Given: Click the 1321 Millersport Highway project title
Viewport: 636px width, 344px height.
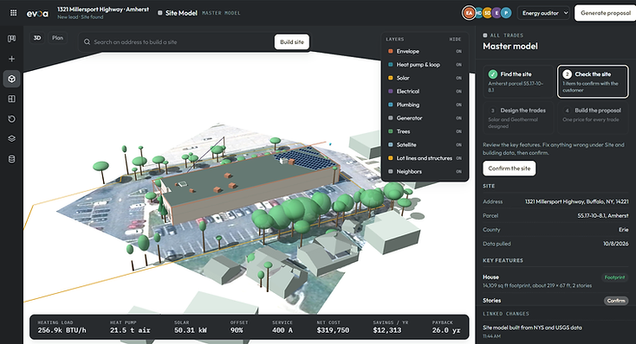Looking at the screenshot, I should tap(103, 10).
